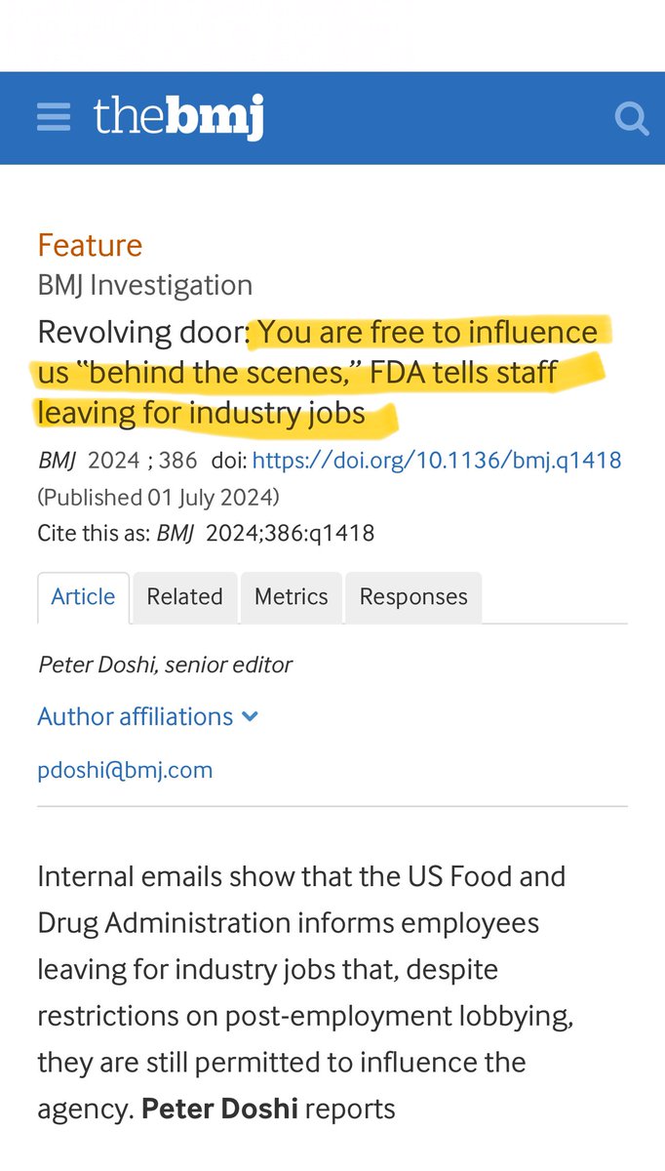Click the Internal emails summary paragraph
Image resolution: width=665 pixels, height=1171 pixels.
[302, 991]
